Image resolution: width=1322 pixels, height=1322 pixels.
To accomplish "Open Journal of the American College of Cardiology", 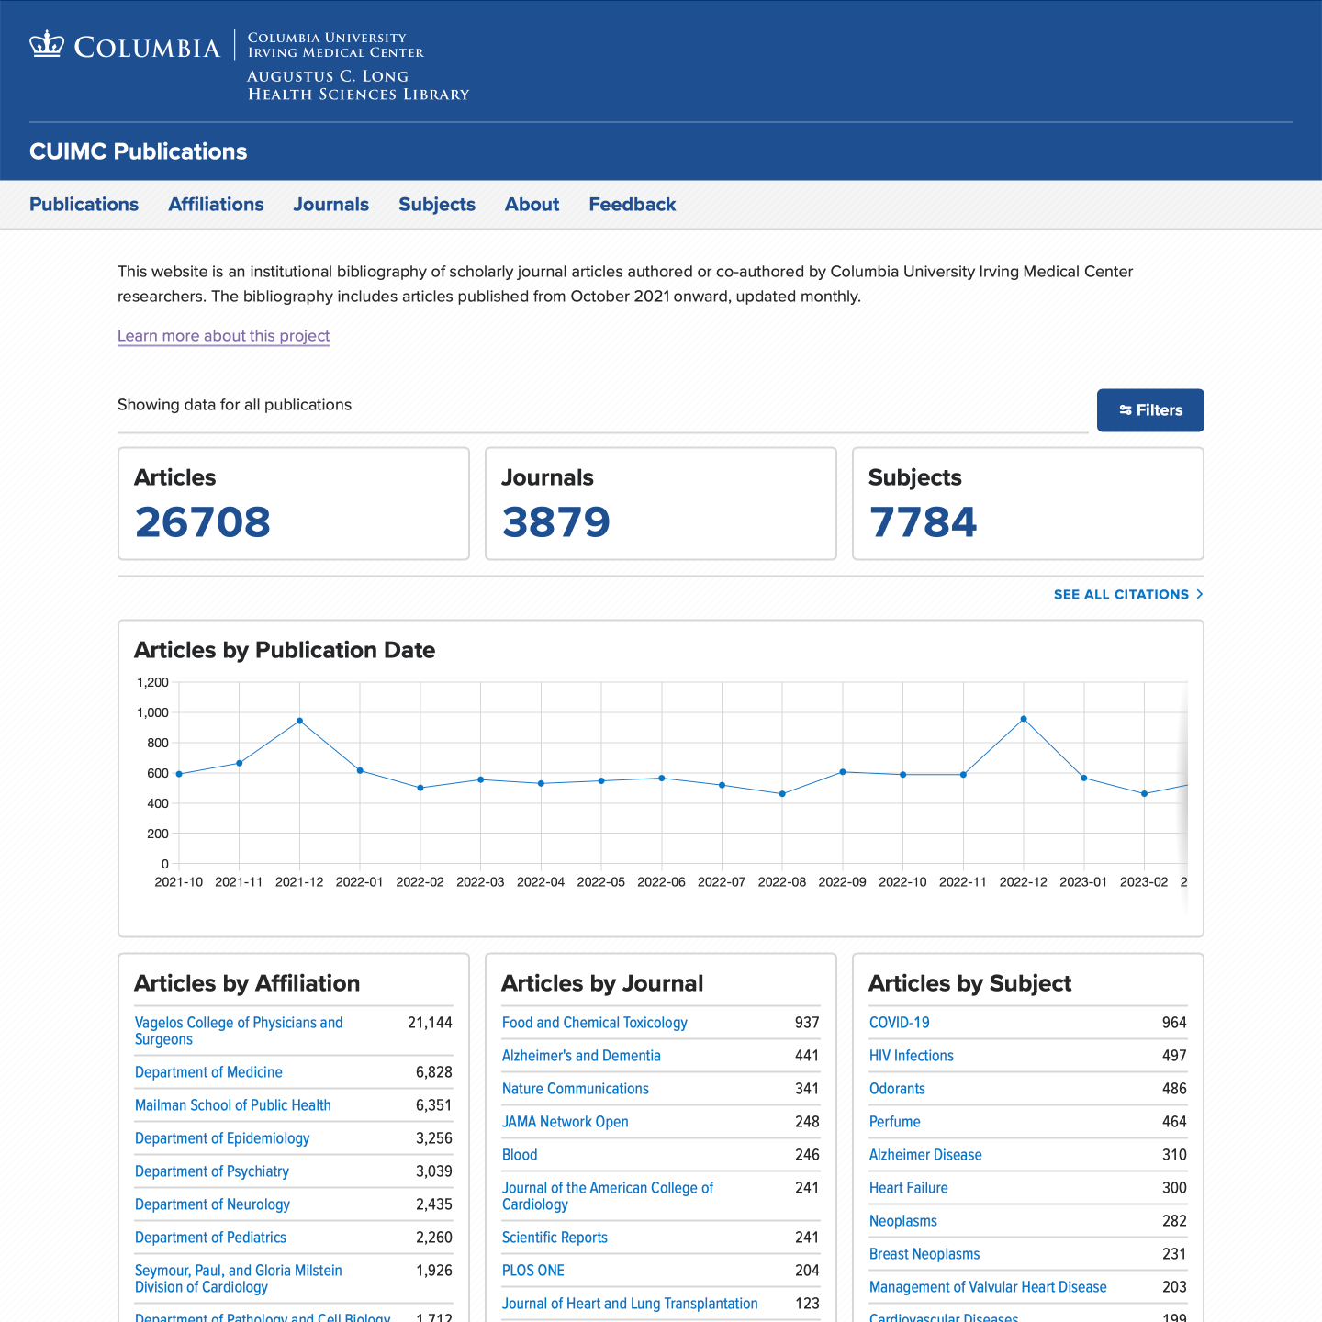I will point(608,1196).
